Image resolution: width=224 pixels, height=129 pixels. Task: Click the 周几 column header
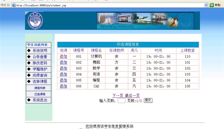coord(134,50)
